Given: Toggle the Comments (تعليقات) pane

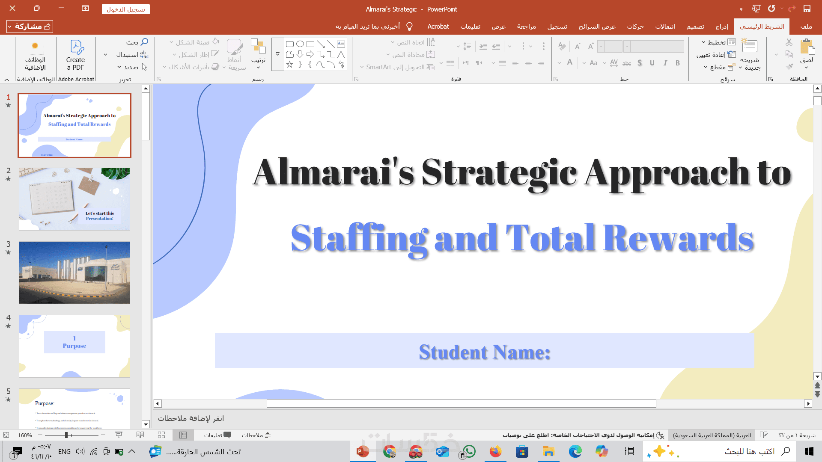Looking at the screenshot, I should pyautogui.click(x=217, y=435).
